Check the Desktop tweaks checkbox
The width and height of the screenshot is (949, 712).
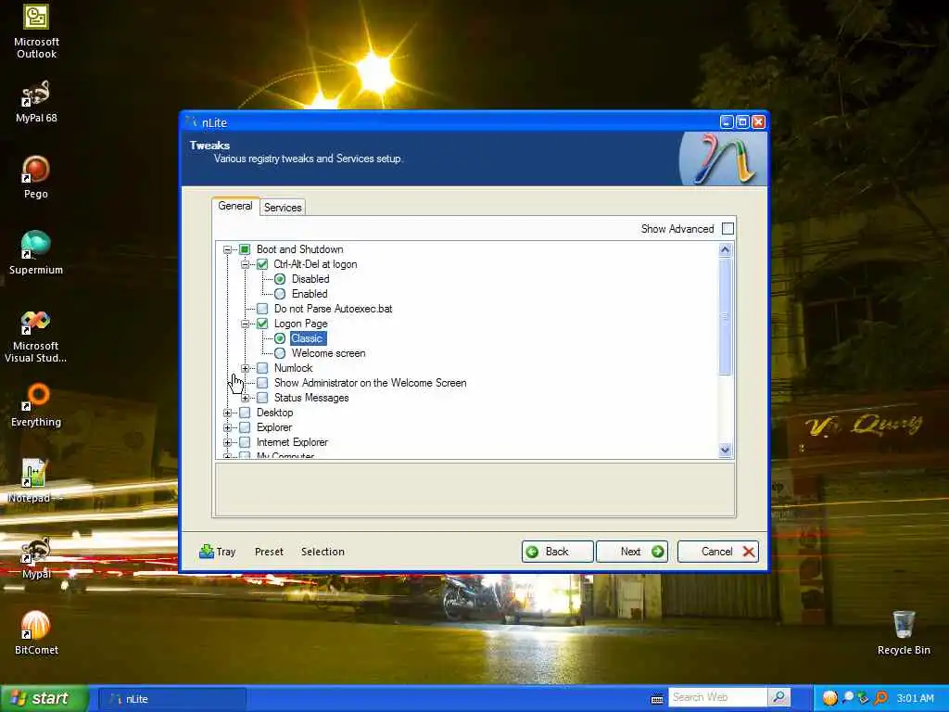[245, 413]
